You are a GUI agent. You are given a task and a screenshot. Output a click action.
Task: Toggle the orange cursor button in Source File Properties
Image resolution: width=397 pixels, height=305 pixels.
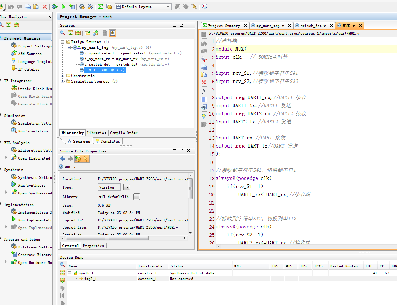86,159
